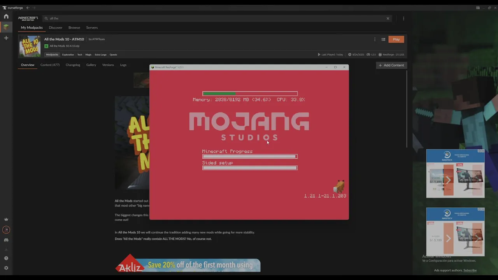Open the Versions tab
Screen dimensions: 498x280
pos(108,65)
